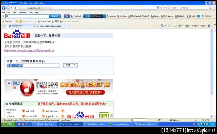Open the recent pages dropdown arrow

(12, 8)
